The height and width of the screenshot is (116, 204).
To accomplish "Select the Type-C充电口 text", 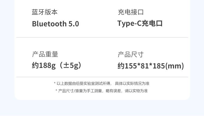I will click(140, 24).
